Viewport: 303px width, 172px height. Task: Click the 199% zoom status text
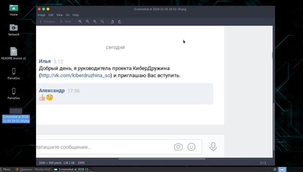pyautogui.click(x=81, y=163)
